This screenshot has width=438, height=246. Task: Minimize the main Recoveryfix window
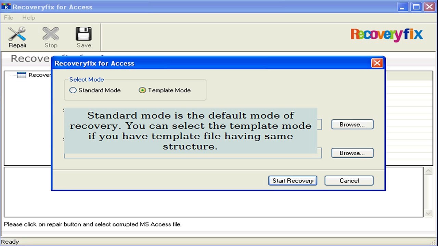coord(403,7)
